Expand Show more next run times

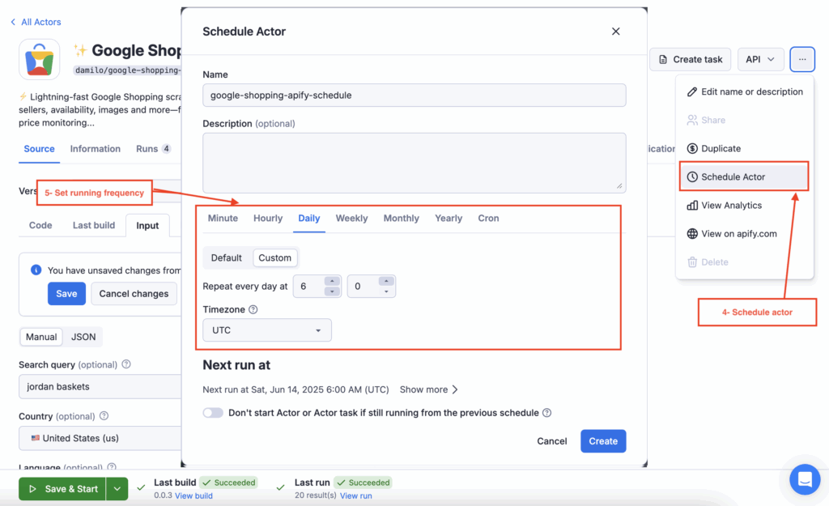click(x=429, y=389)
